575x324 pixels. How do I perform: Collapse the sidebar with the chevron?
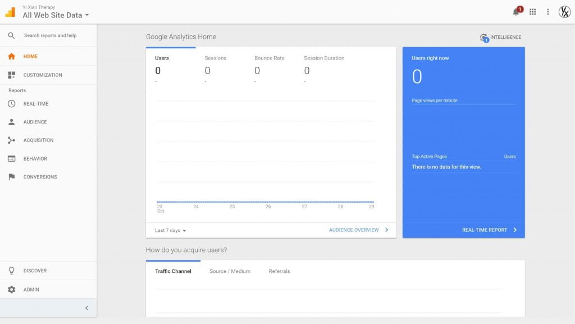87,308
